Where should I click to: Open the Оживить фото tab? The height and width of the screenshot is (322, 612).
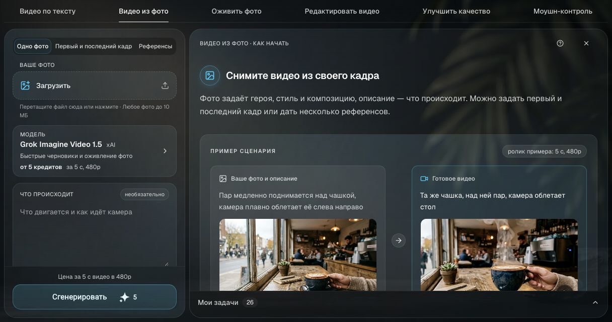point(237,11)
